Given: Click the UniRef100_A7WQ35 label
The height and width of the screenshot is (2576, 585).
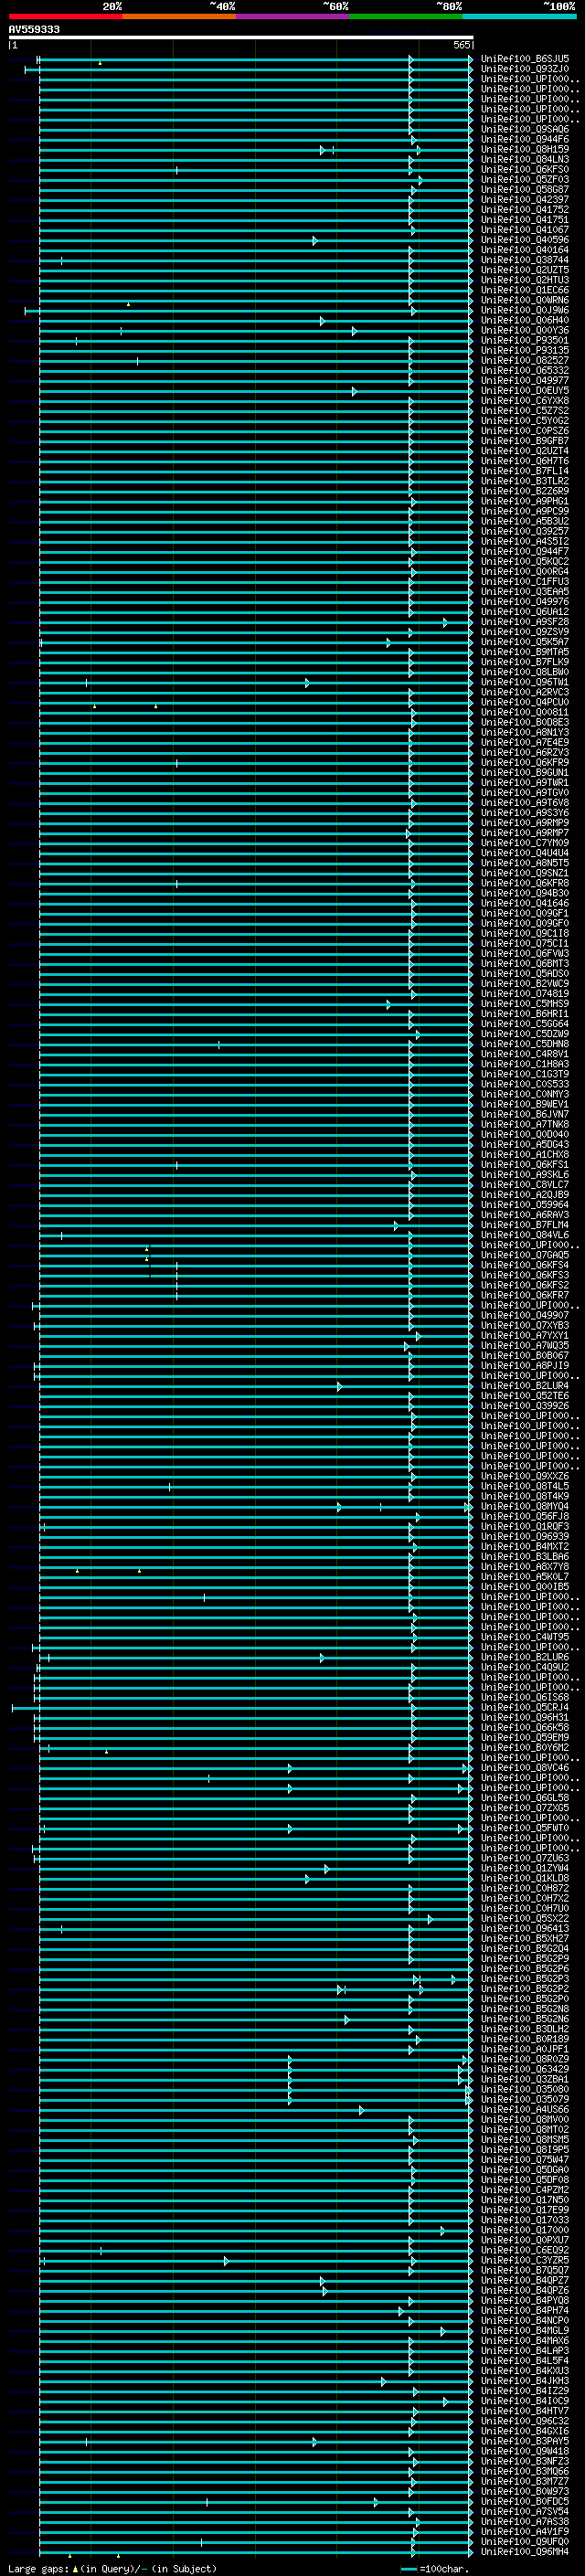Looking at the screenshot, I should (525, 1345).
